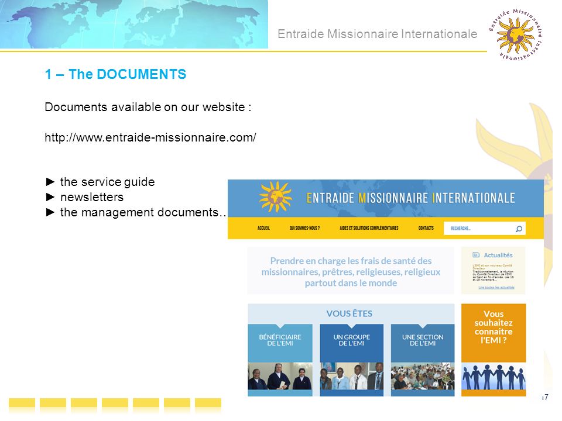The image size is (562, 421).
Task: Open the Contacts menu item
Action: tap(426, 228)
